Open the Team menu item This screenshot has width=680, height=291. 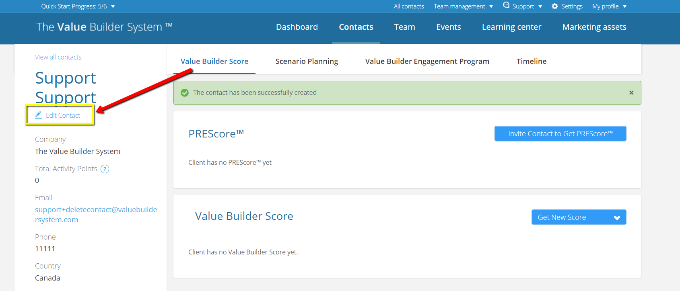(x=404, y=27)
